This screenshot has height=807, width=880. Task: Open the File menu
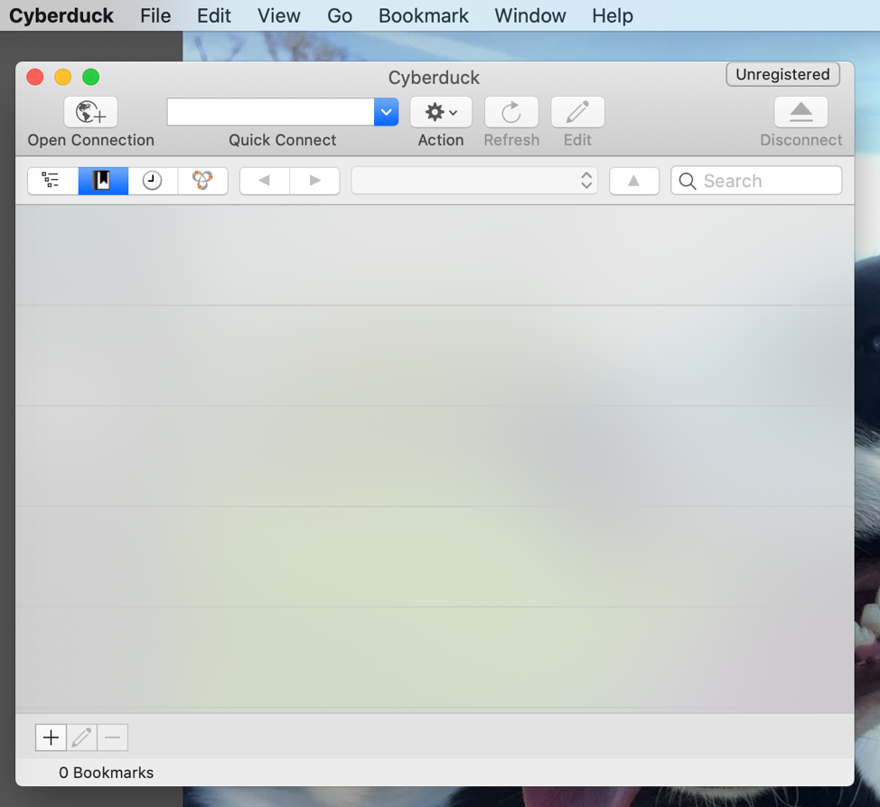pos(155,15)
